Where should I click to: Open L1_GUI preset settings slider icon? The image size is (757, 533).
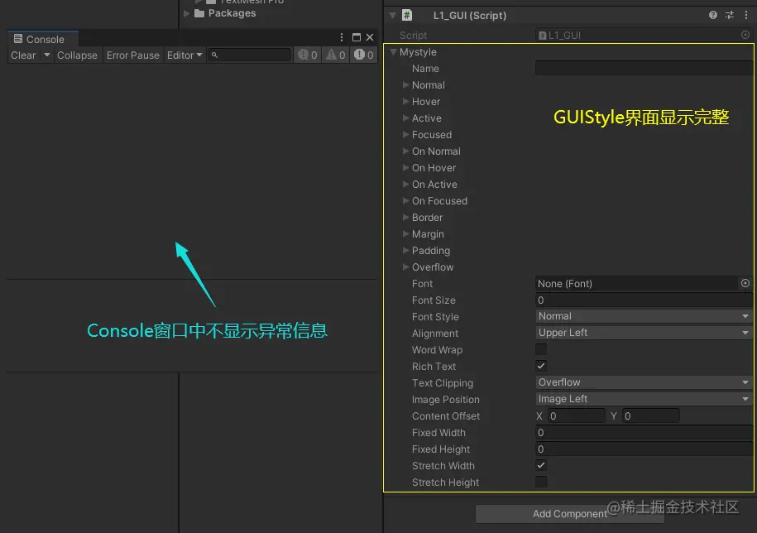coord(730,15)
